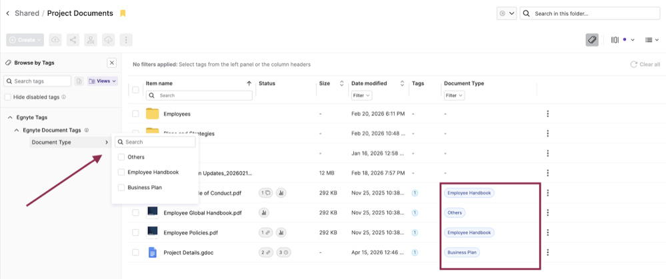
Task: Click the Employees folder icon
Action: tap(153, 114)
